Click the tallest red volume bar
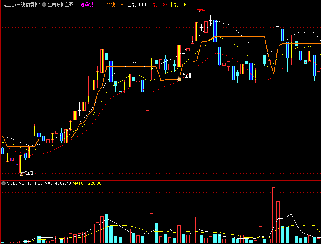Image resolution: width=321 pixels, height=244 pixels. click(x=274, y=215)
